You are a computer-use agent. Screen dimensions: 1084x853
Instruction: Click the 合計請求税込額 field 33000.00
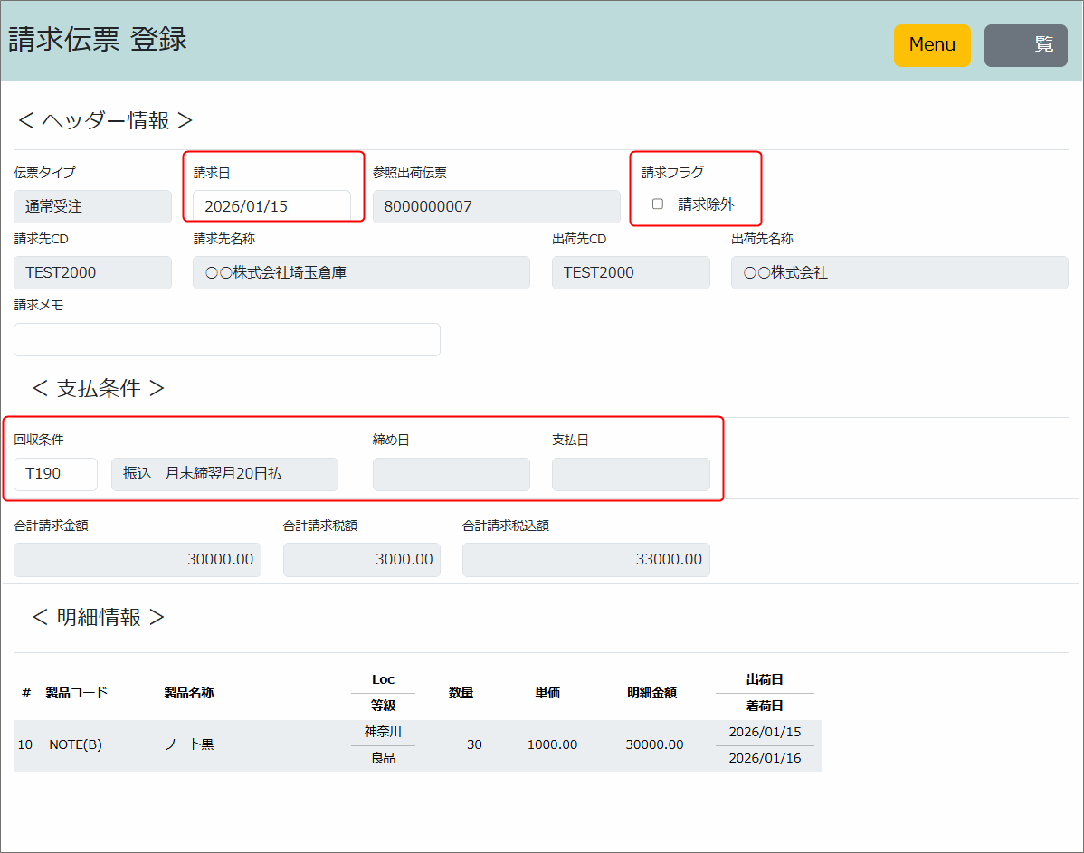(585, 559)
